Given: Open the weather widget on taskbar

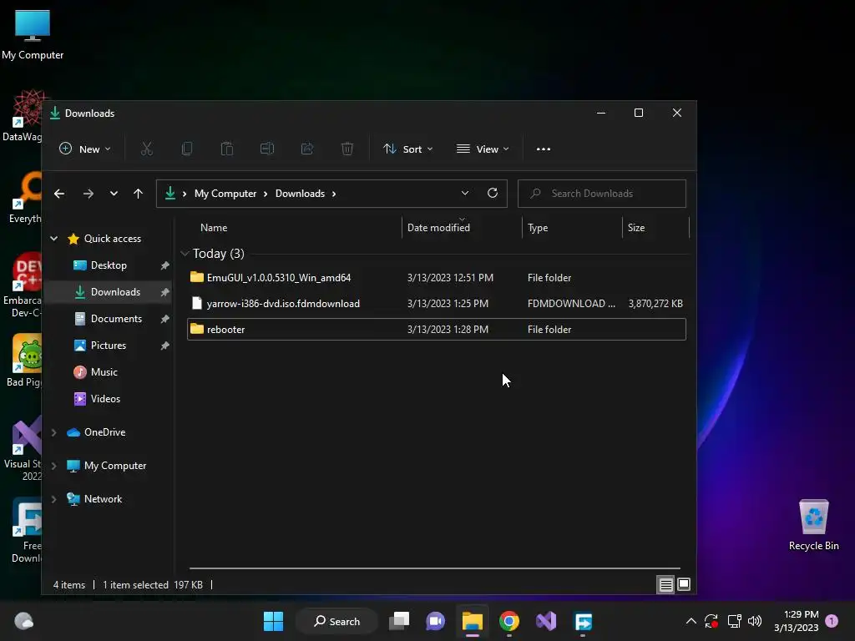Looking at the screenshot, I should pos(23,621).
